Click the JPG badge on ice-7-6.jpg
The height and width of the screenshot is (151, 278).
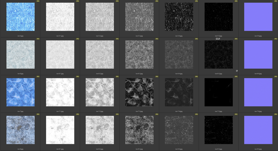coord(276,77)
